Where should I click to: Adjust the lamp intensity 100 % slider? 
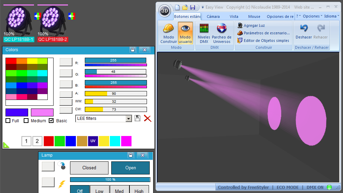point(110,179)
